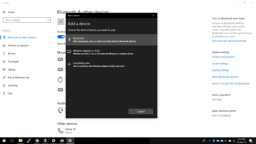Open Google Chrome from the taskbar

(37, 141)
